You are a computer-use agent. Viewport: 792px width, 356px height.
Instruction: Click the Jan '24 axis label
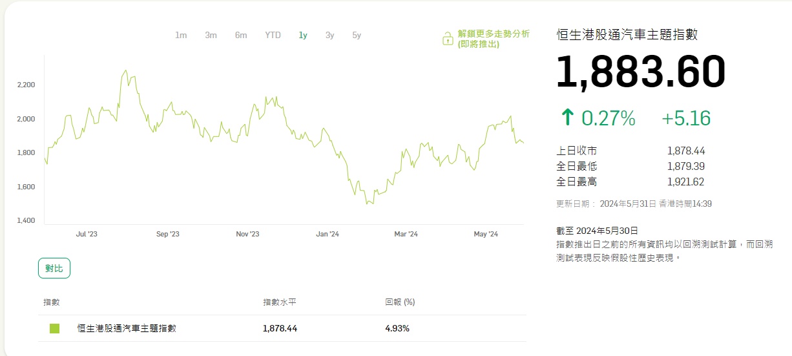pyautogui.click(x=328, y=235)
